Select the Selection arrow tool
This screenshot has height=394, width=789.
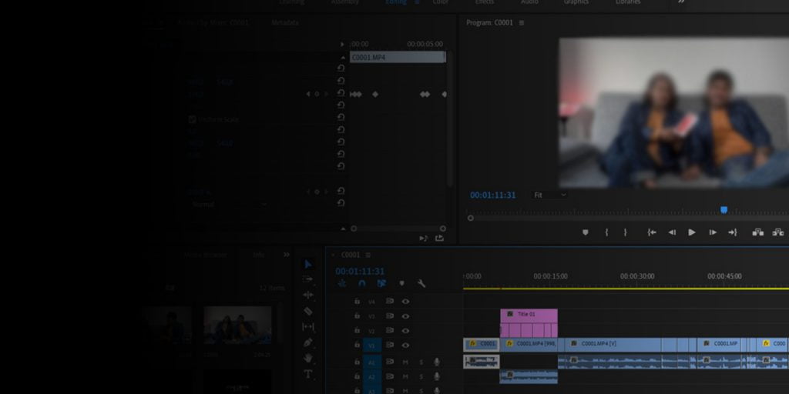[308, 264]
